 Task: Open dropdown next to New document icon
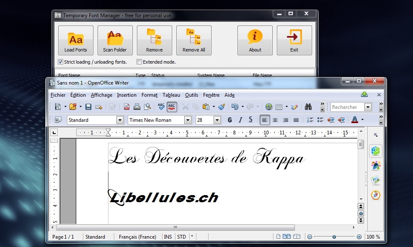click(x=65, y=107)
